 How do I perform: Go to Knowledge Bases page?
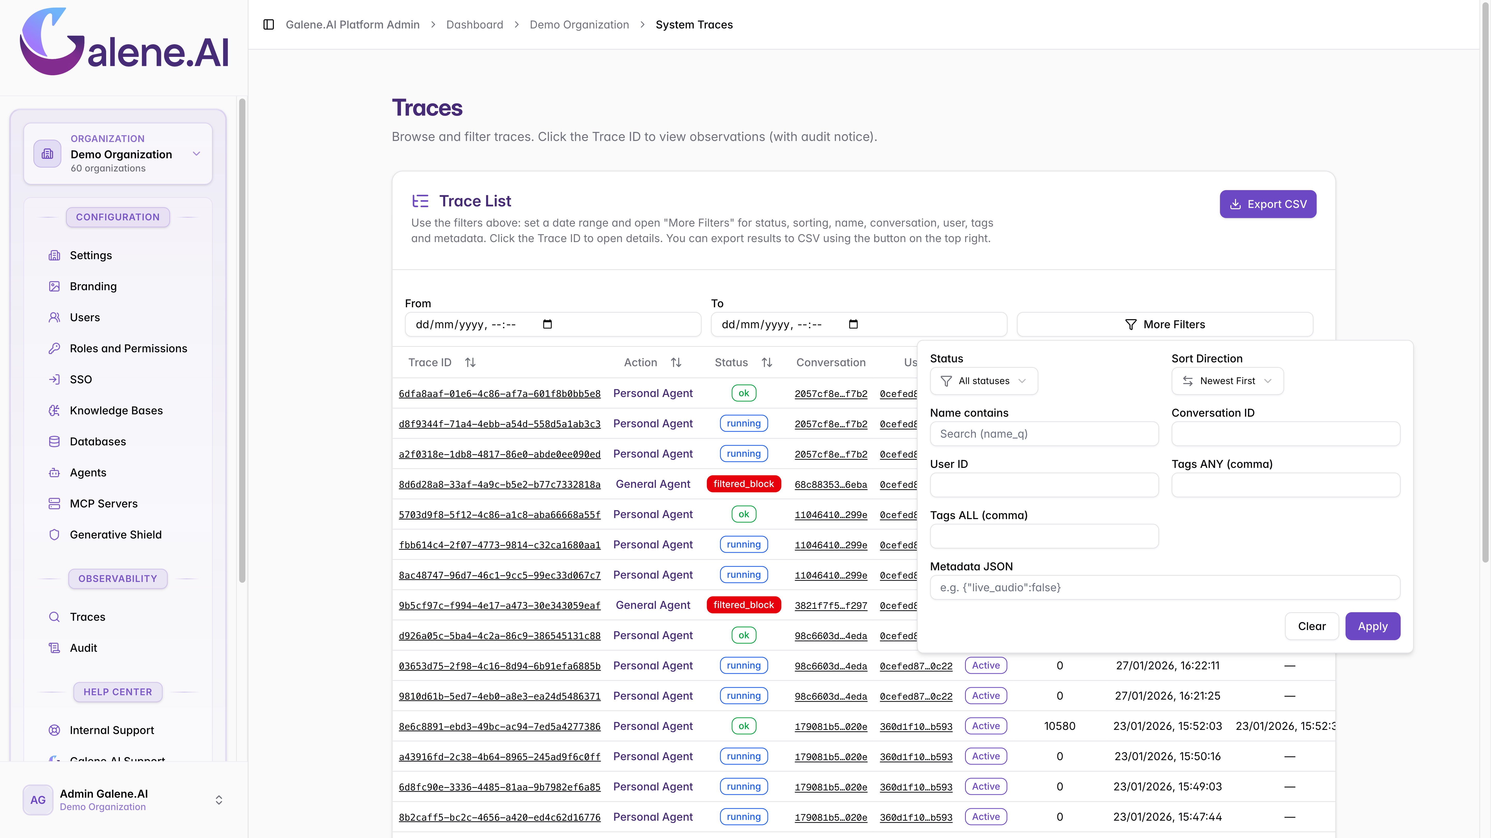click(116, 411)
